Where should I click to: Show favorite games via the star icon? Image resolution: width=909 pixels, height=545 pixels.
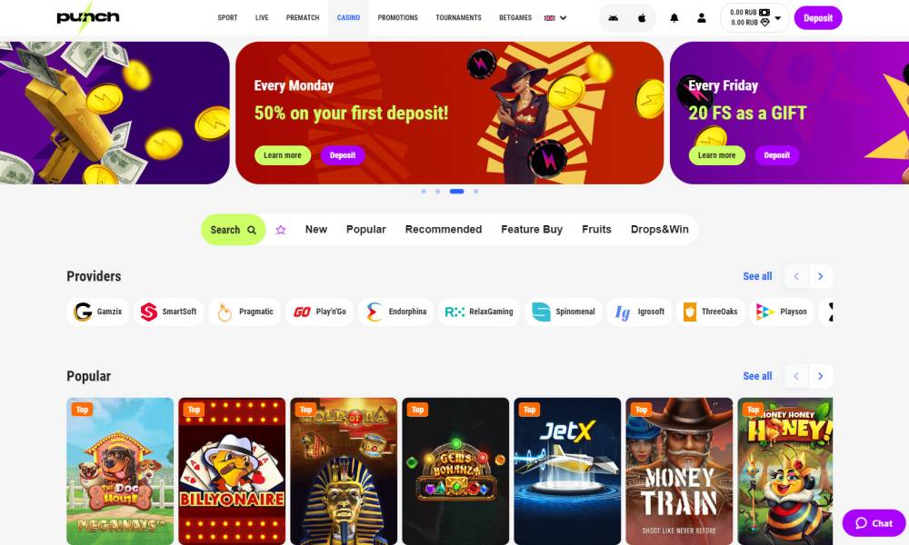coord(281,230)
